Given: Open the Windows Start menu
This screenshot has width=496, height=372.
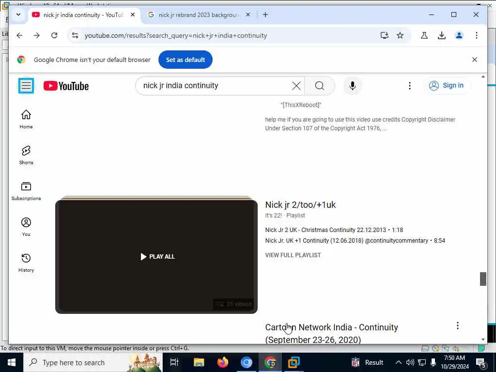Looking at the screenshot, I should (x=12, y=362).
